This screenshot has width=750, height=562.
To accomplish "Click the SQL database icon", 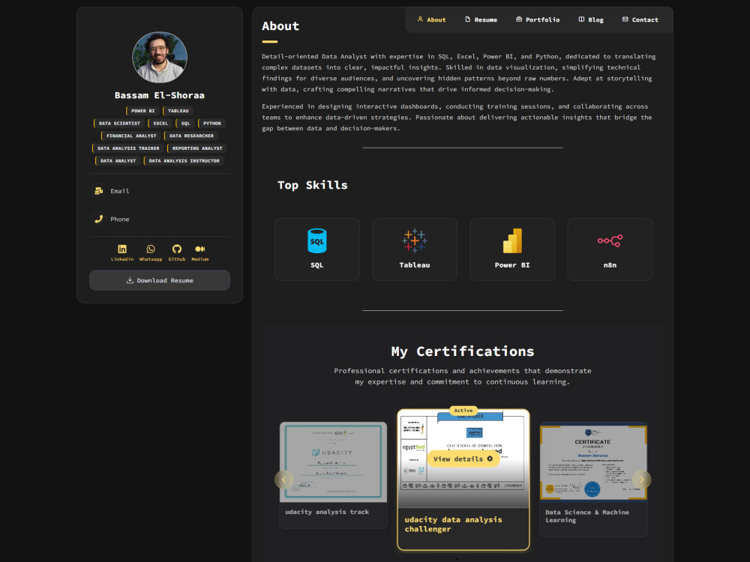I will pyautogui.click(x=316, y=241).
